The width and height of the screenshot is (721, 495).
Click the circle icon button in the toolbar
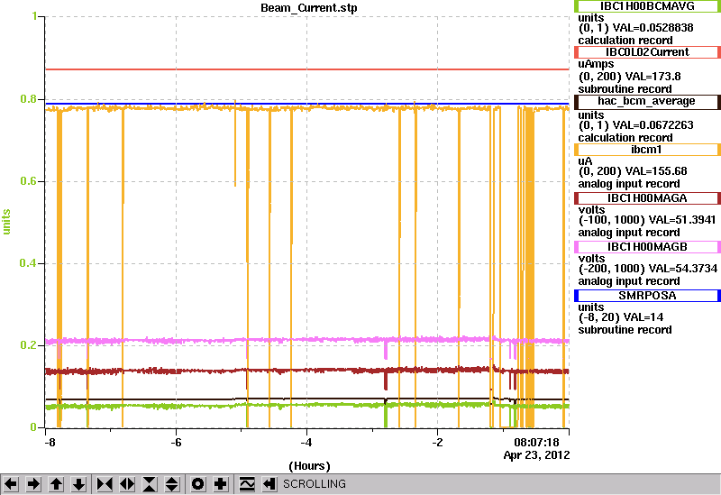pos(197,484)
